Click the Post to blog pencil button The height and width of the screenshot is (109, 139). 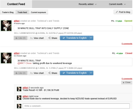[x=123, y=12]
